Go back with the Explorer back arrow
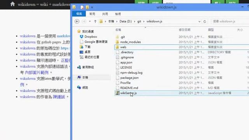 (77, 21)
